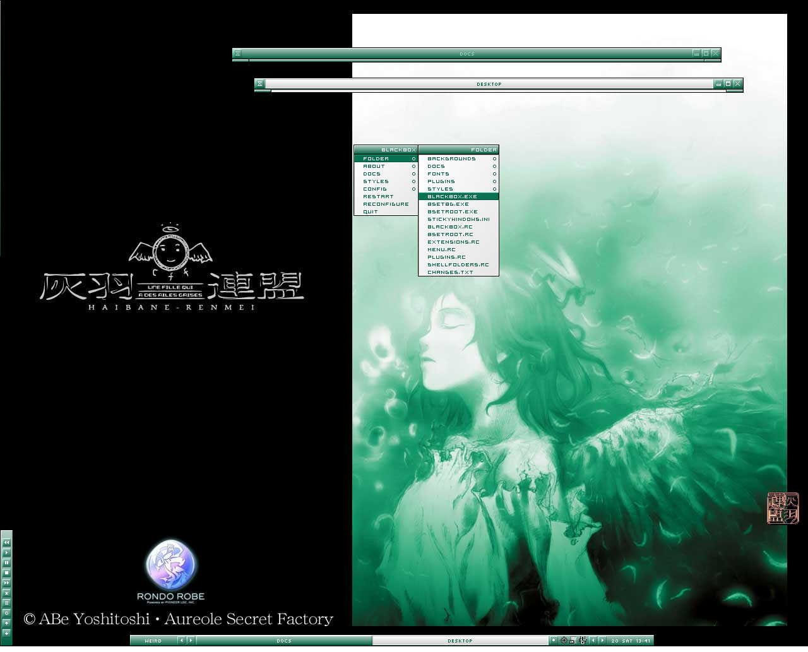
Task: Click the diamond tray icon in the toolbar
Action: [x=554, y=640]
